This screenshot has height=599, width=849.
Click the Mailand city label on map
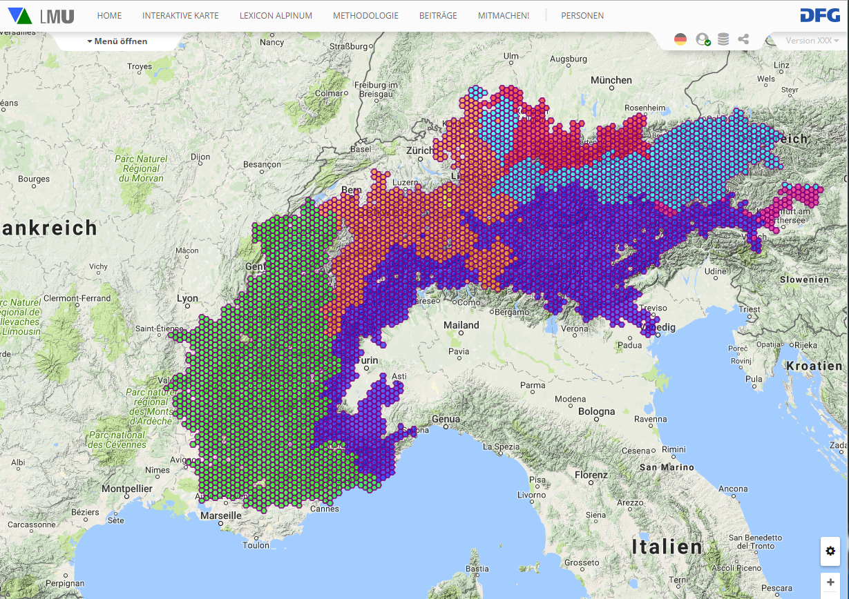pyautogui.click(x=461, y=325)
